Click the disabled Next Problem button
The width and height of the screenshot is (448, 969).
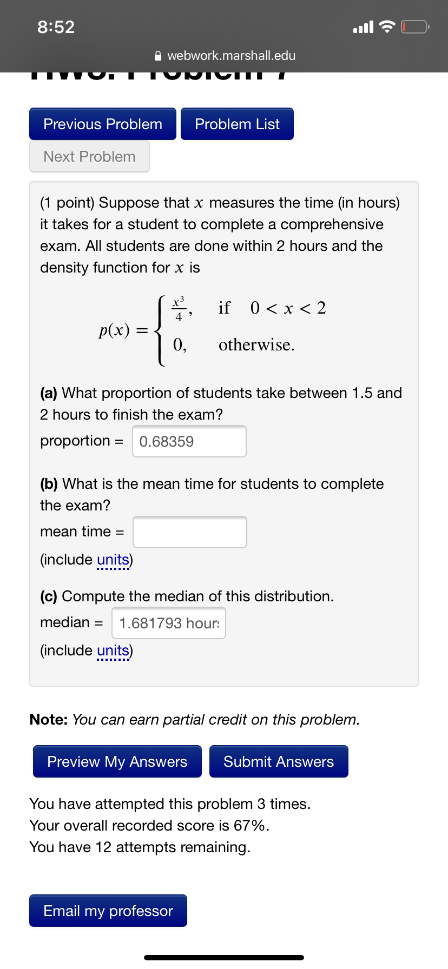pyautogui.click(x=89, y=156)
